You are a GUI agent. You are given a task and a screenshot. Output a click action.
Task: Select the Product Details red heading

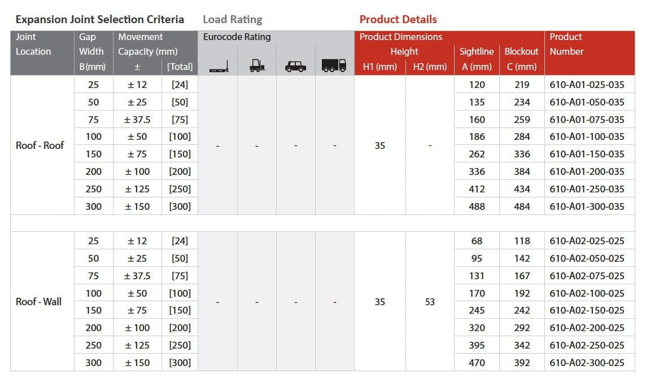point(398,19)
